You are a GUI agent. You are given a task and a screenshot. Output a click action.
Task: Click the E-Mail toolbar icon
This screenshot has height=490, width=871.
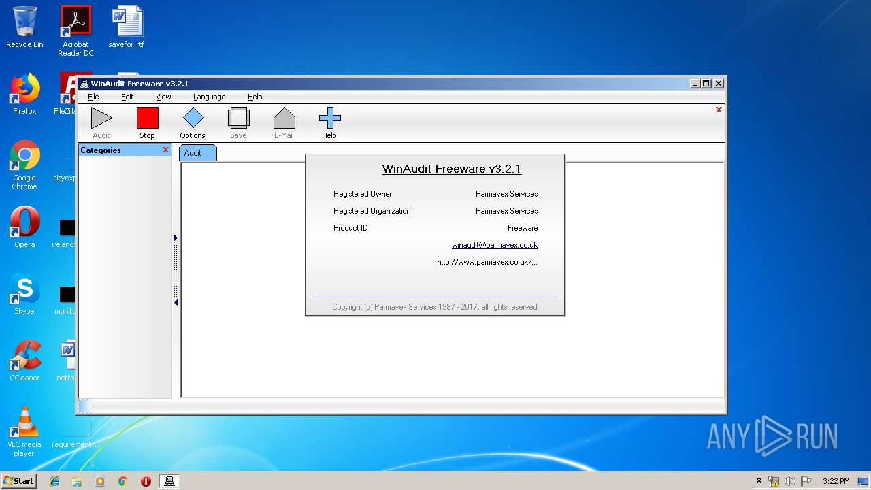(x=284, y=118)
